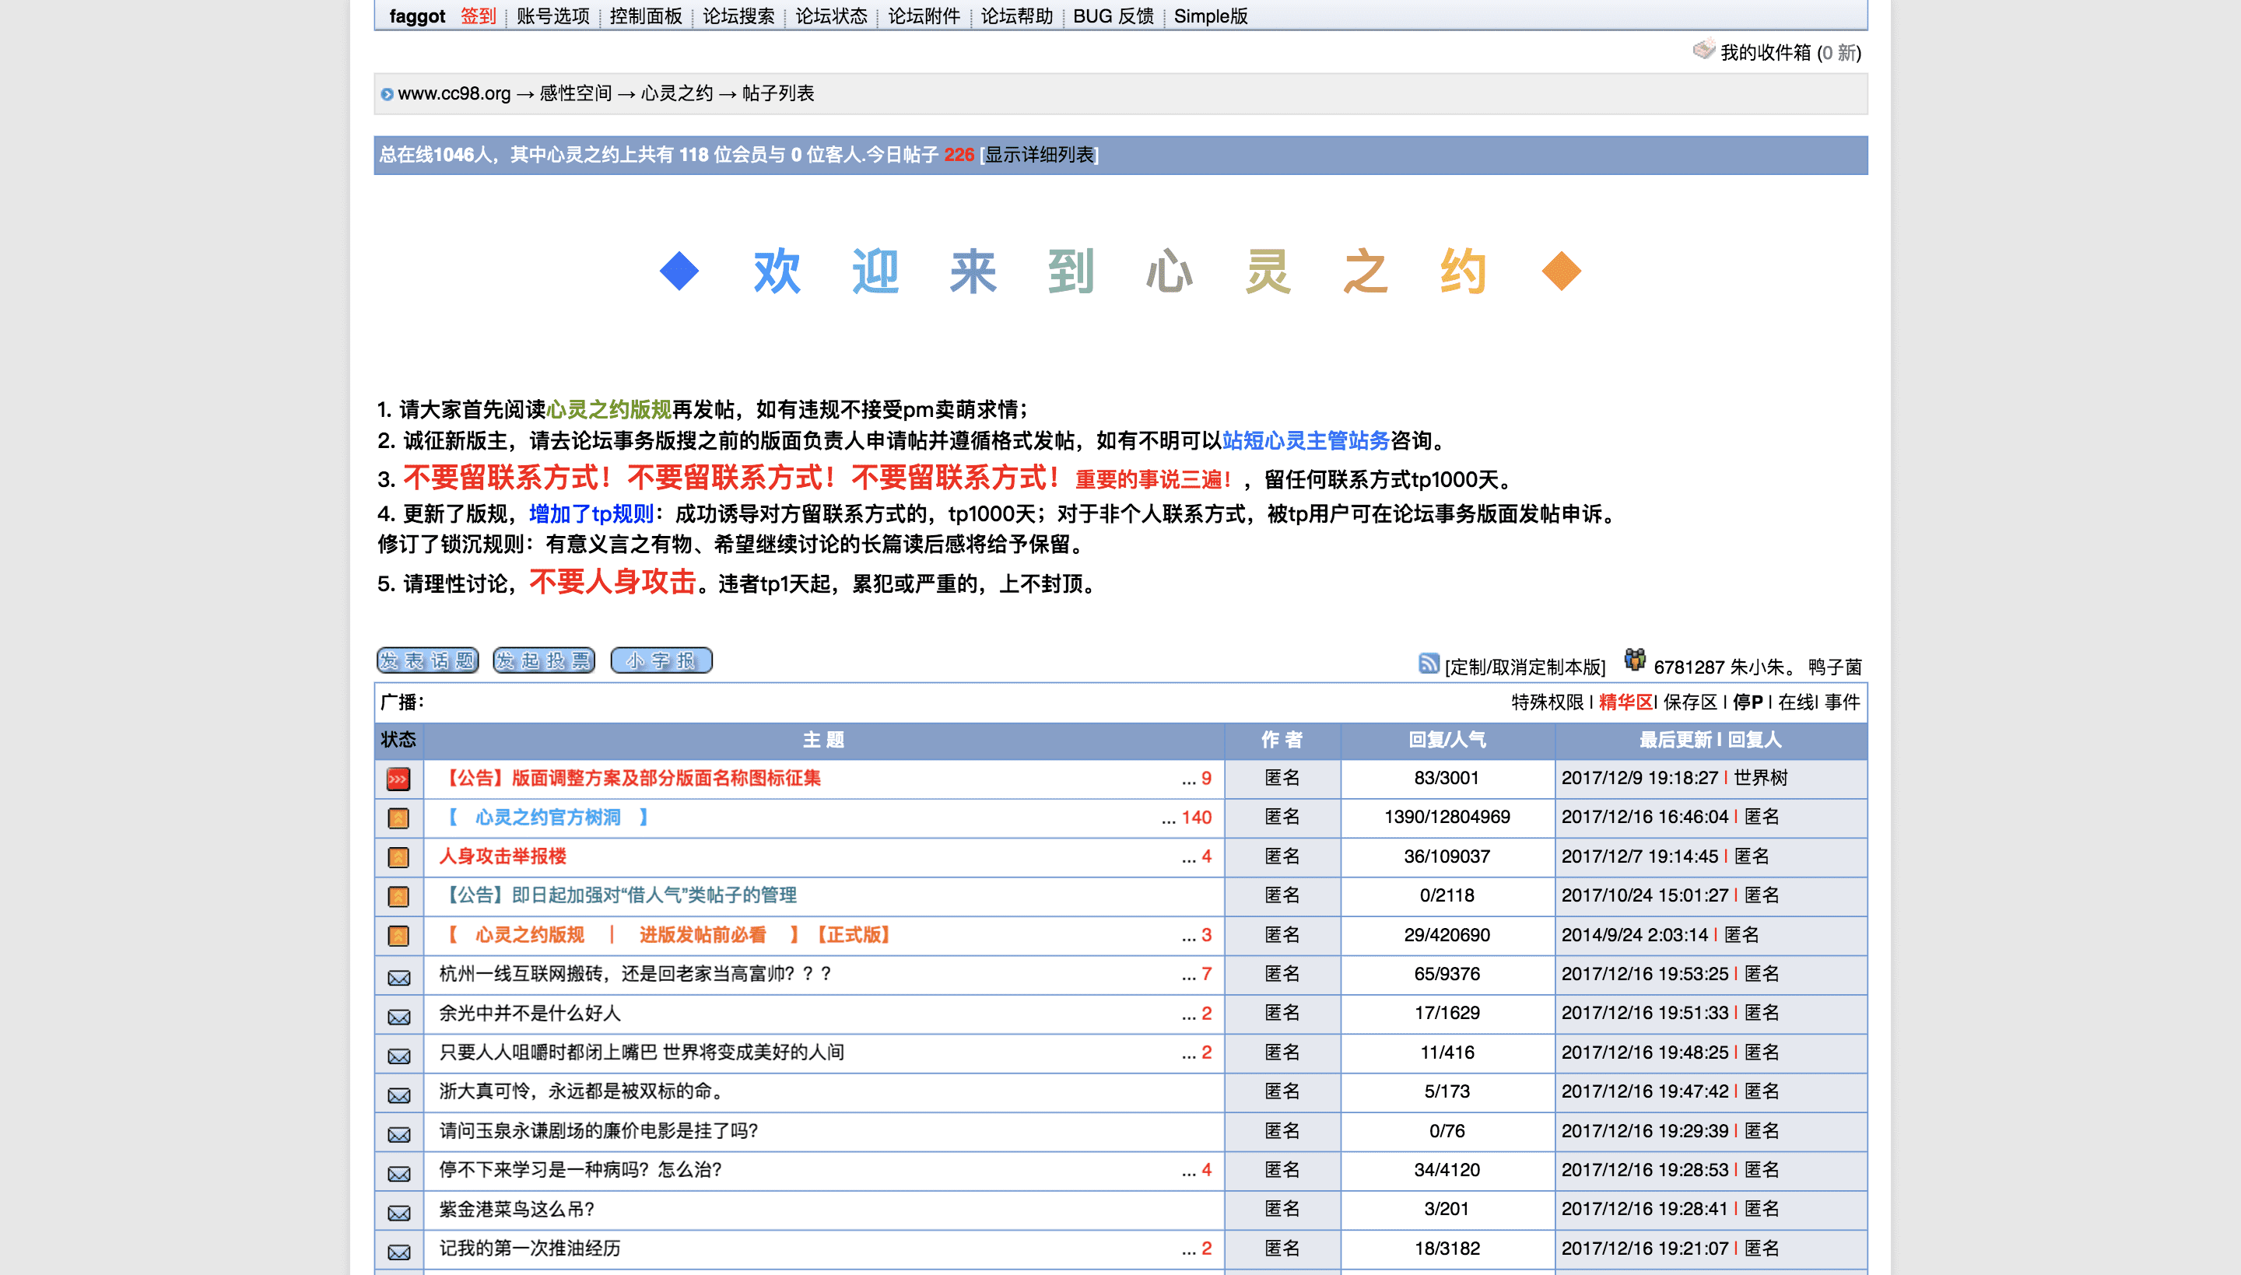
Task: Jump to page 140 of 心灵之约官方树洞
Action: tap(1196, 817)
